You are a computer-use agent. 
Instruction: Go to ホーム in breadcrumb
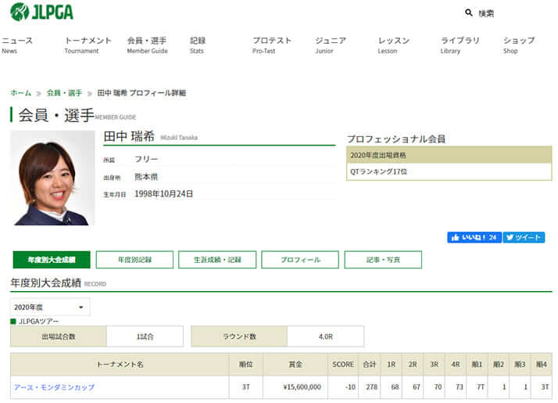coord(21,93)
